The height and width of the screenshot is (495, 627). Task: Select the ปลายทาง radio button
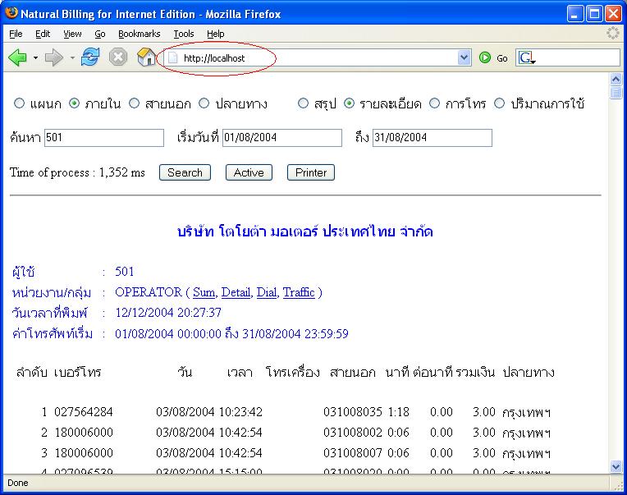pyautogui.click(x=204, y=103)
